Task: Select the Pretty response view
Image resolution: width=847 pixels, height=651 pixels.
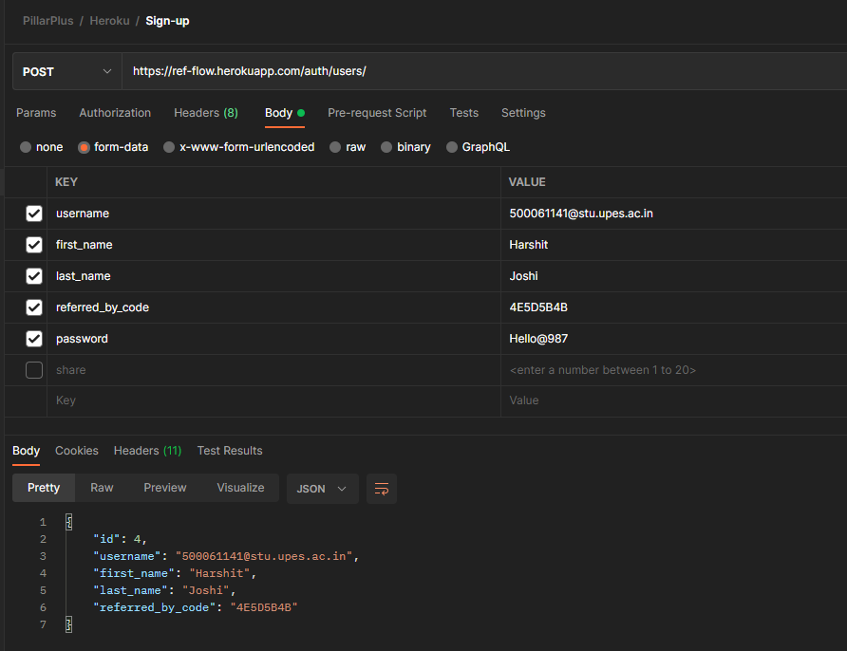Action: tap(44, 488)
